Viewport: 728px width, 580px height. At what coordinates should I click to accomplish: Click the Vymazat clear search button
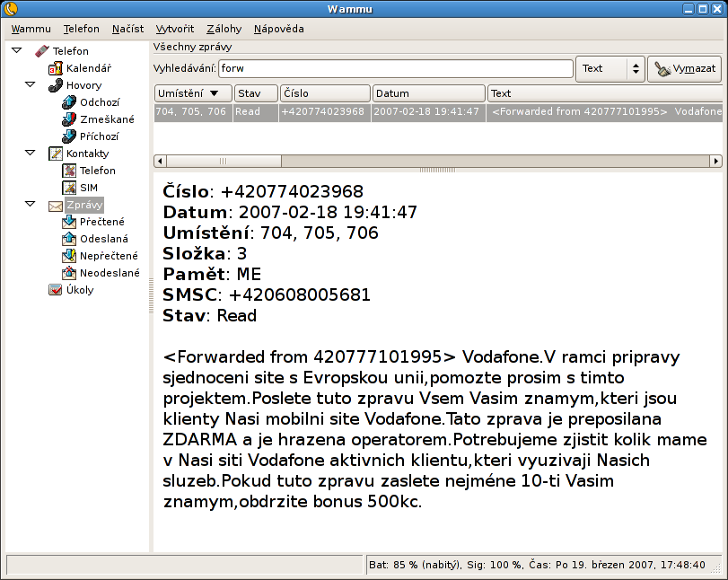pyautogui.click(x=685, y=69)
